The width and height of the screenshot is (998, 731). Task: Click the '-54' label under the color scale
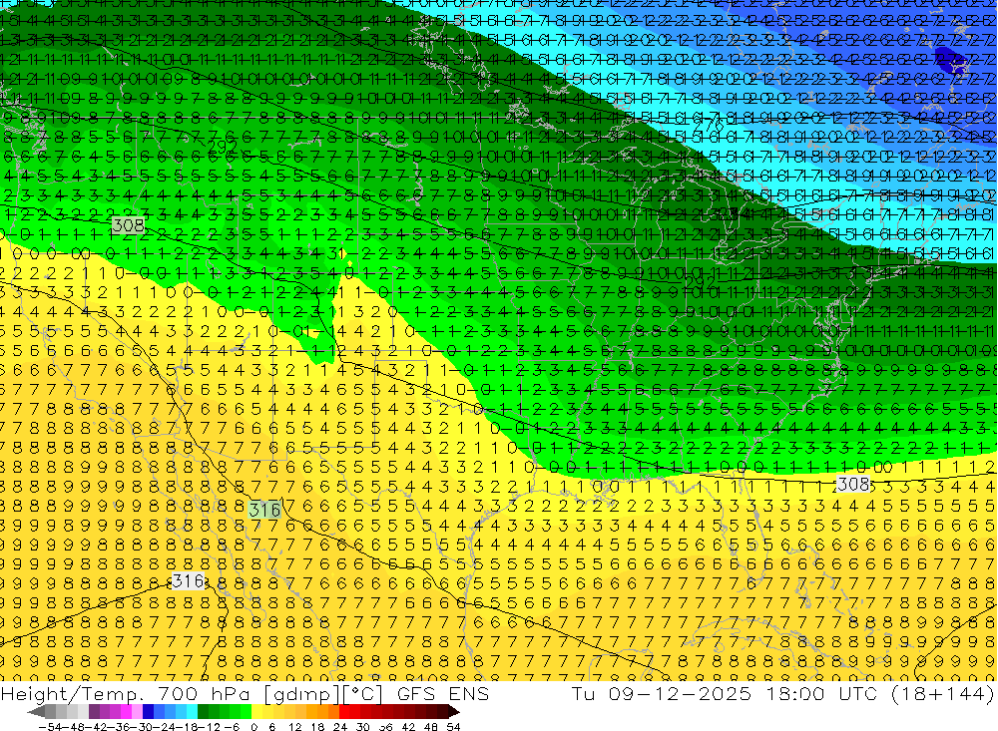click(50, 727)
